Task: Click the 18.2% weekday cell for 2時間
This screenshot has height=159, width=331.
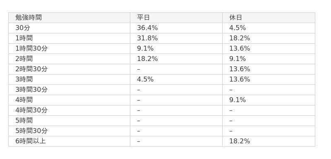Action: point(147,58)
